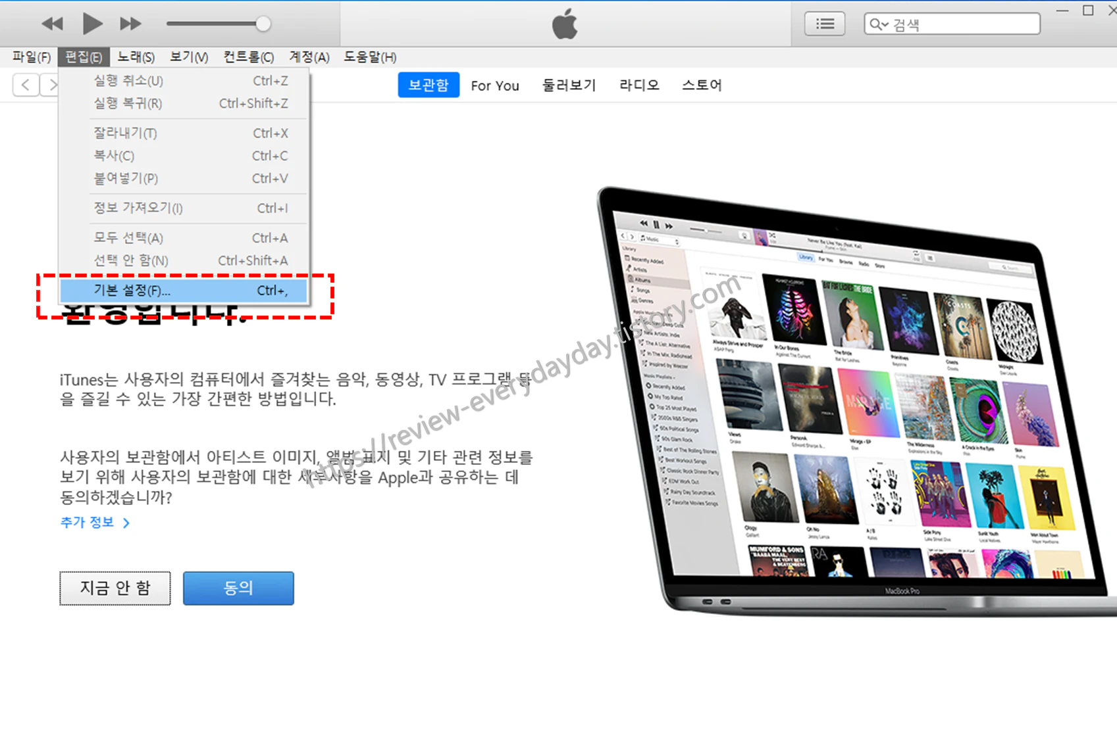Follow the 추가 정보 link
The height and width of the screenshot is (739, 1117).
click(95, 522)
